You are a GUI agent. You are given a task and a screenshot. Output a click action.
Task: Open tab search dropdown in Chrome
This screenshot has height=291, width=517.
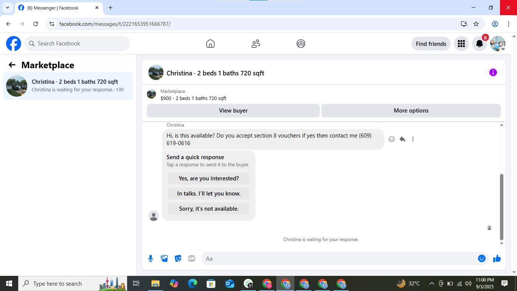coord(7,8)
